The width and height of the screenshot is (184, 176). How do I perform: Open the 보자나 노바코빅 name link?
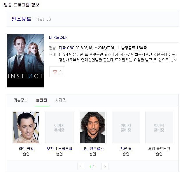59,149
